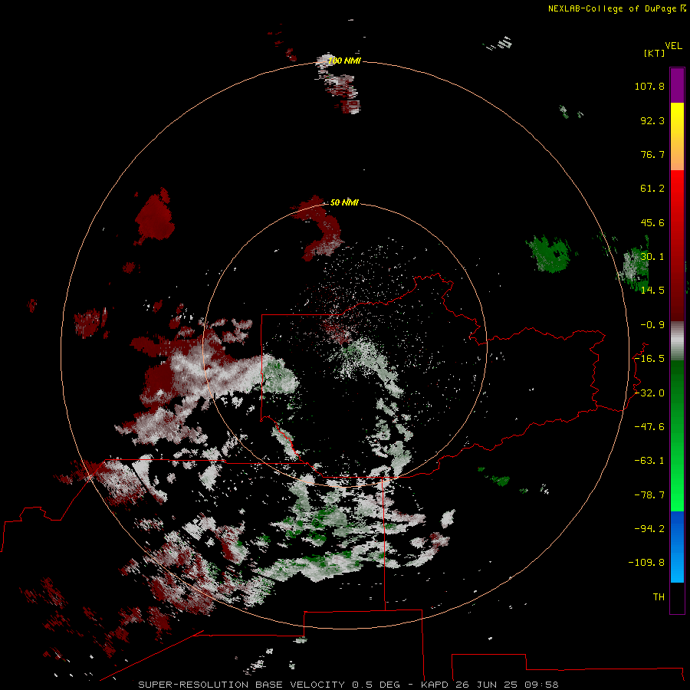Click the gray segment of the velocity color bar
Image resolution: width=690 pixels, height=690 pixels.
(677, 341)
